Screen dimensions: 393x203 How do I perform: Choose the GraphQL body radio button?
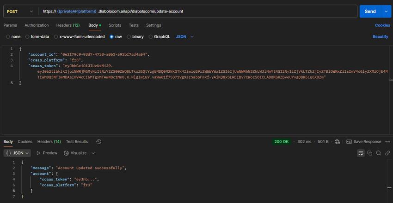tap(159, 36)
